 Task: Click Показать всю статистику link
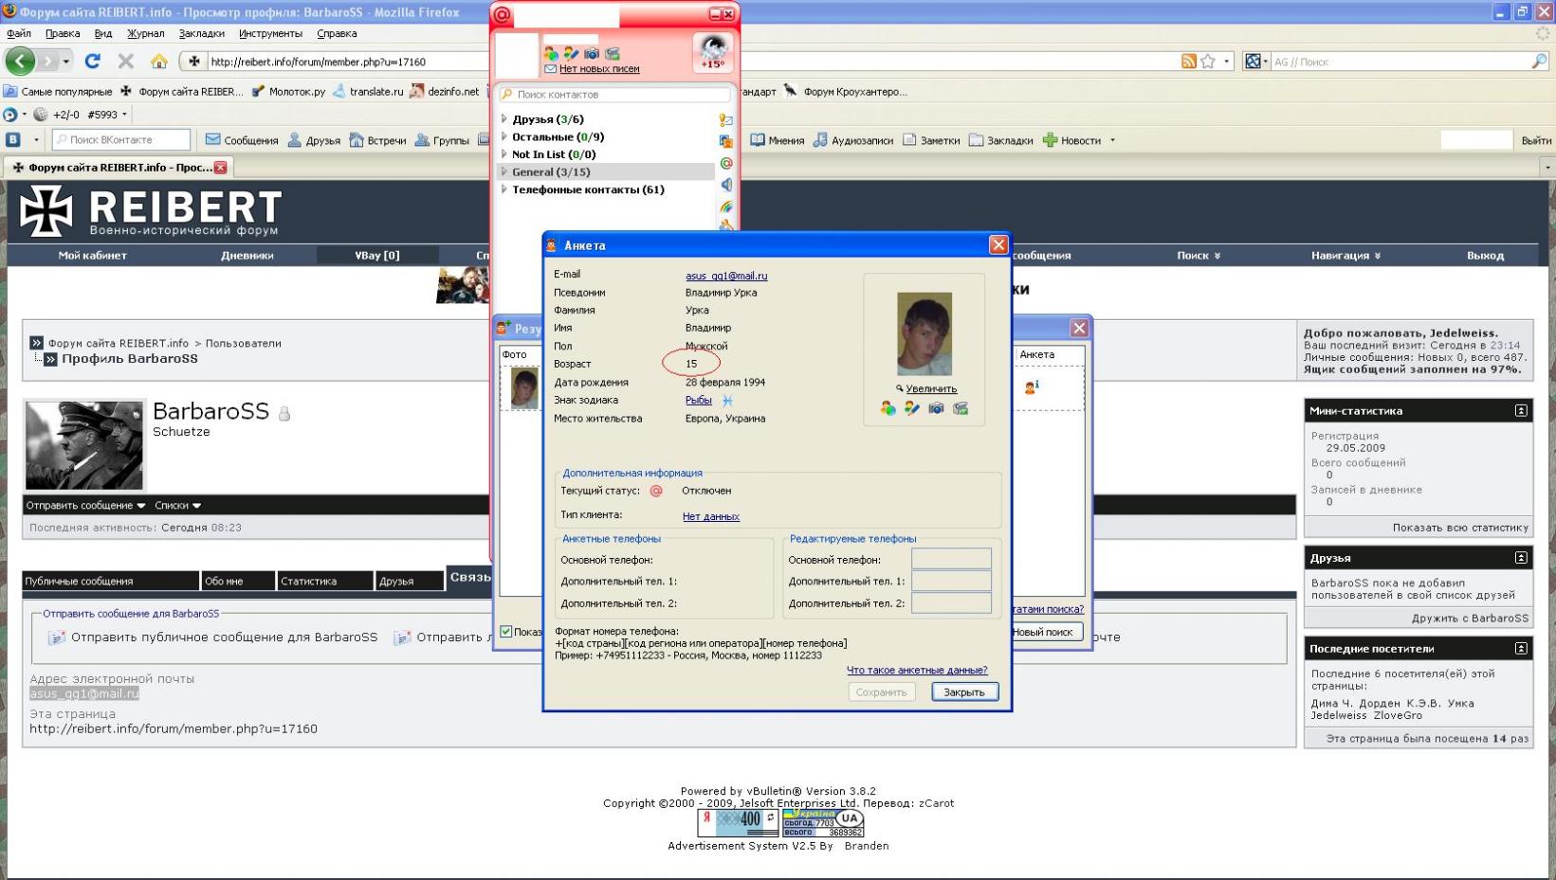[1460, 528]
